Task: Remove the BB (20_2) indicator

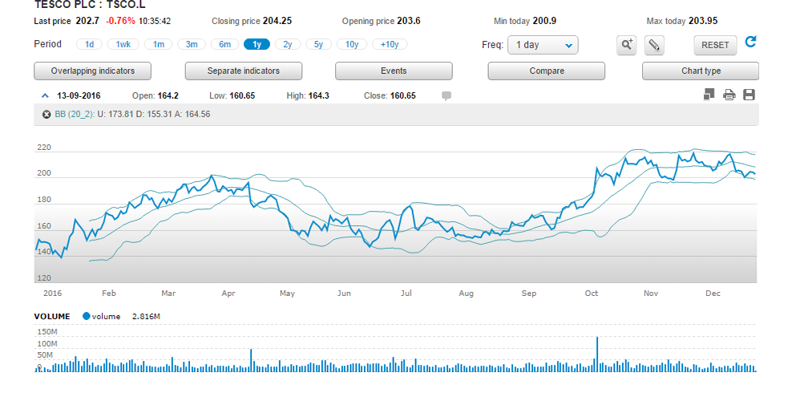Action: pyautogui.click(x=46, y=115)
